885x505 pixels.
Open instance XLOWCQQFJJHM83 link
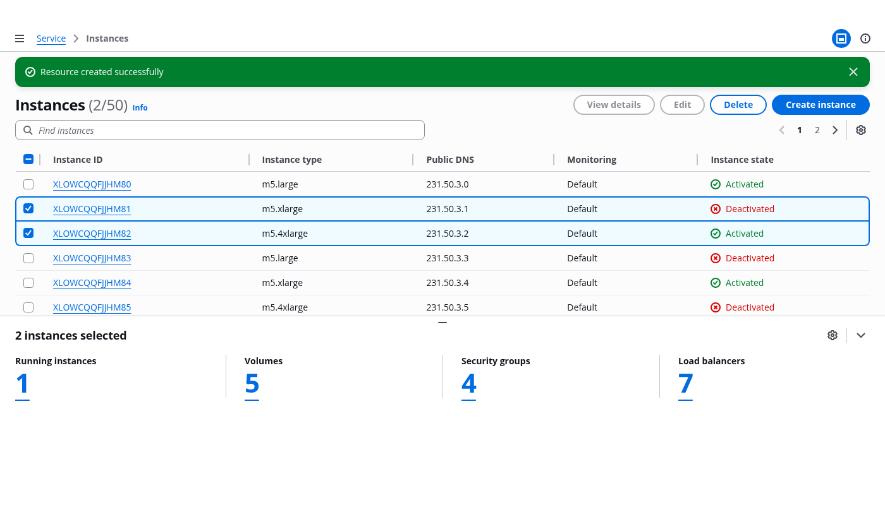tap(92, 258)
